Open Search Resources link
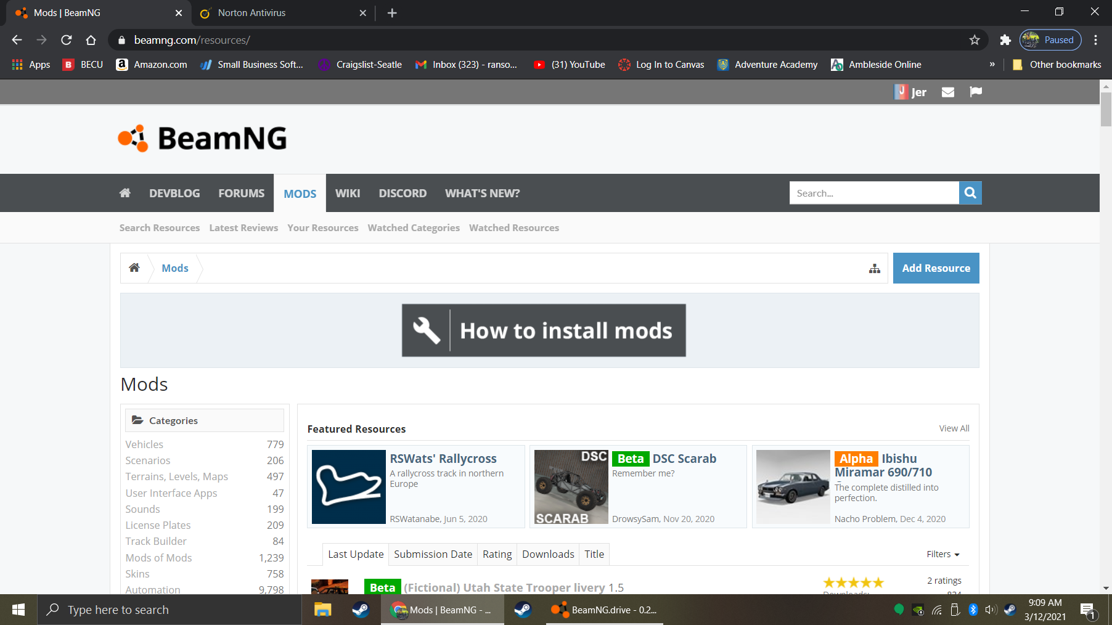1112x625 pixels. coord(160,227)
